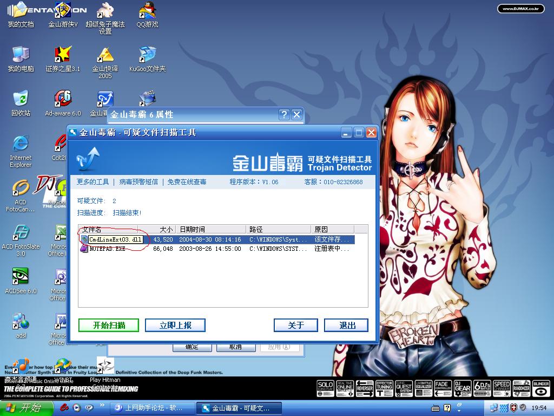Sort by the 文件名 column header

(108, 229)
